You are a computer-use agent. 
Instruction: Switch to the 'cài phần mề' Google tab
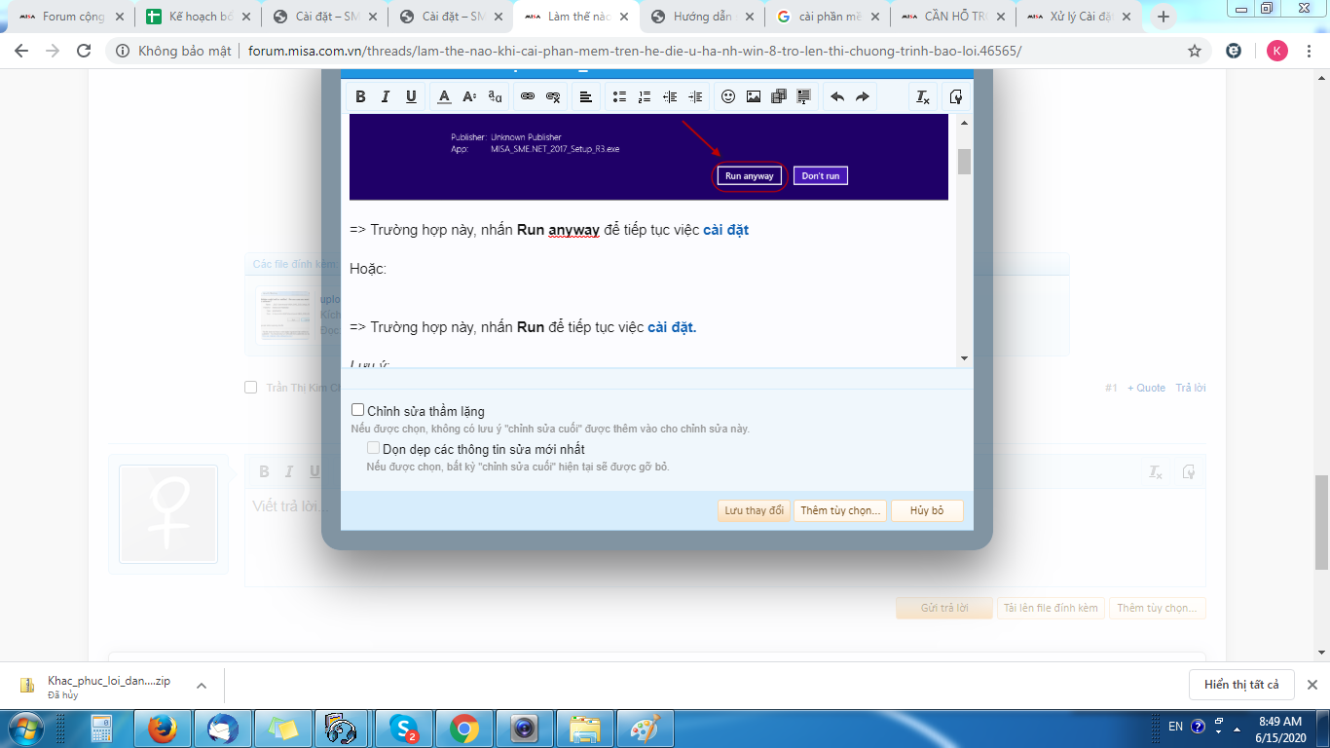[828, 17]
